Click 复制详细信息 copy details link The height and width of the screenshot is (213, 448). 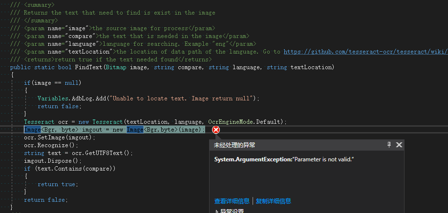point(274,201)
